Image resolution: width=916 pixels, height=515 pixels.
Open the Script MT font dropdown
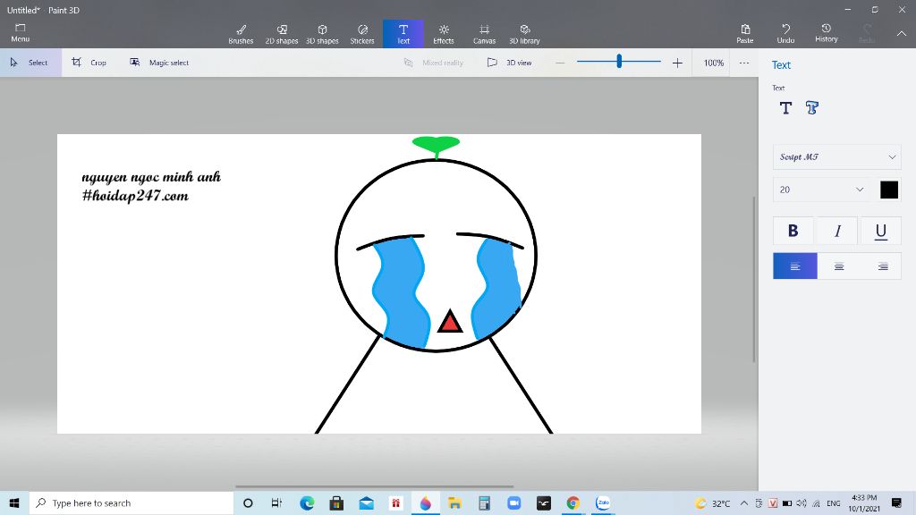pos(836,157)
